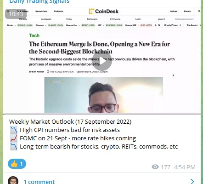Play the Weekly Market Outlook video
This screenshot has height=184, width=203.
coord(102,61)
